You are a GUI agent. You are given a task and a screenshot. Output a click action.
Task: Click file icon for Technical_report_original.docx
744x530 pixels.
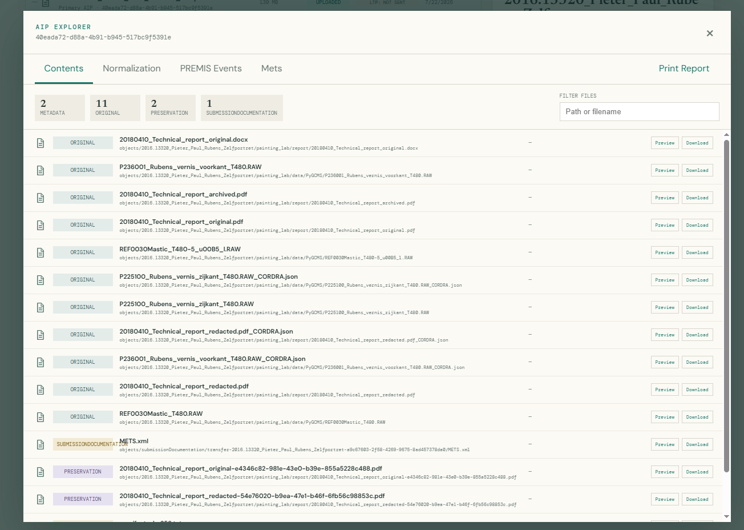tap(41, 143)
